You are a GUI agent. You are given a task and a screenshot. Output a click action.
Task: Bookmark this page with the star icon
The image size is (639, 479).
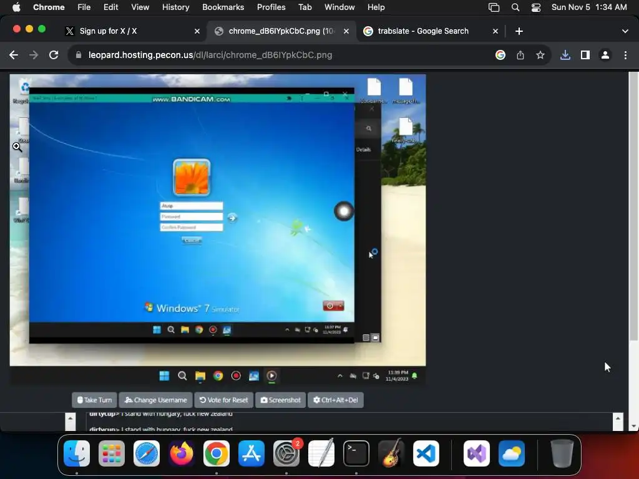click(540, 55)
